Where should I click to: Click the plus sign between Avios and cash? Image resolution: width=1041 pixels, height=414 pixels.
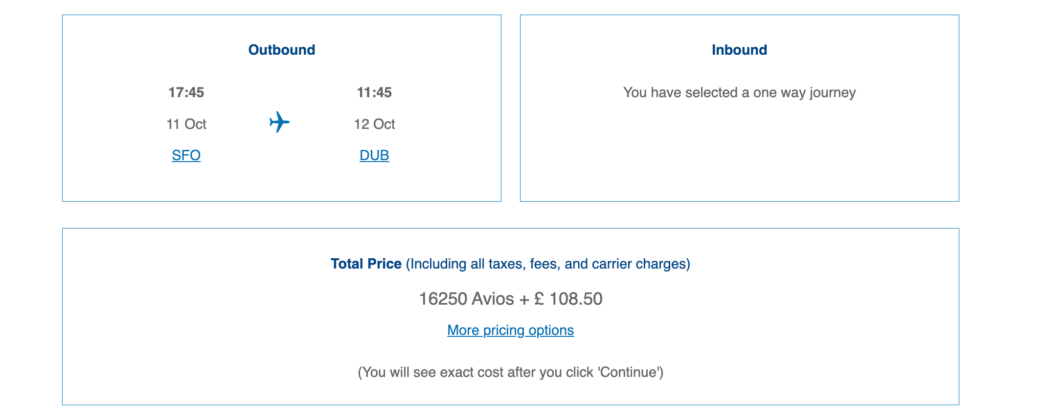(524, 299)
